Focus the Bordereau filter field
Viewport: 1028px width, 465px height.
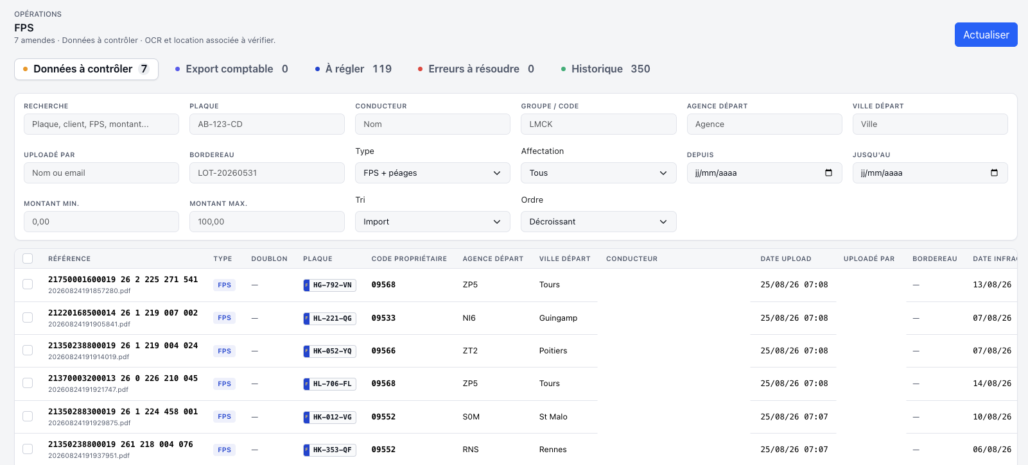tap(267, 173)
